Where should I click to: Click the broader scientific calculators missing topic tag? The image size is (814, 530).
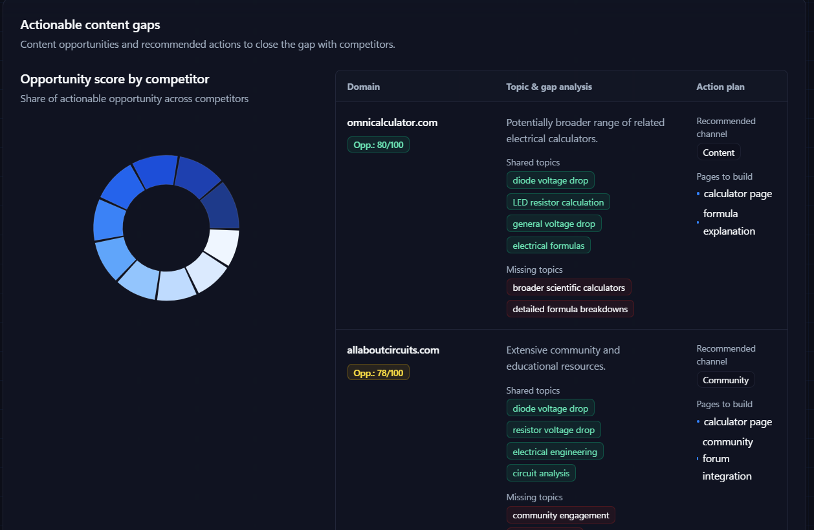(x=569, y=288)
